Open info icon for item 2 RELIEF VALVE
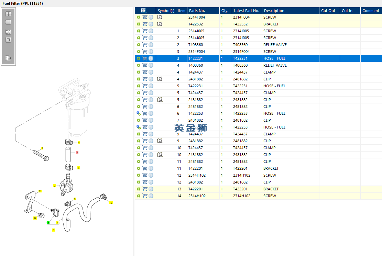 pos(151,45)
